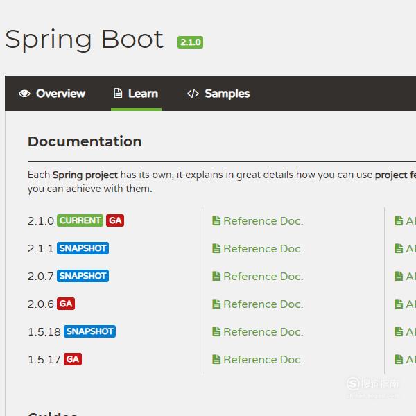The width and height of the screenshot is (416, 416).
Task: Click the code brackets icon next to Samples
Action: tap(193, 94)
